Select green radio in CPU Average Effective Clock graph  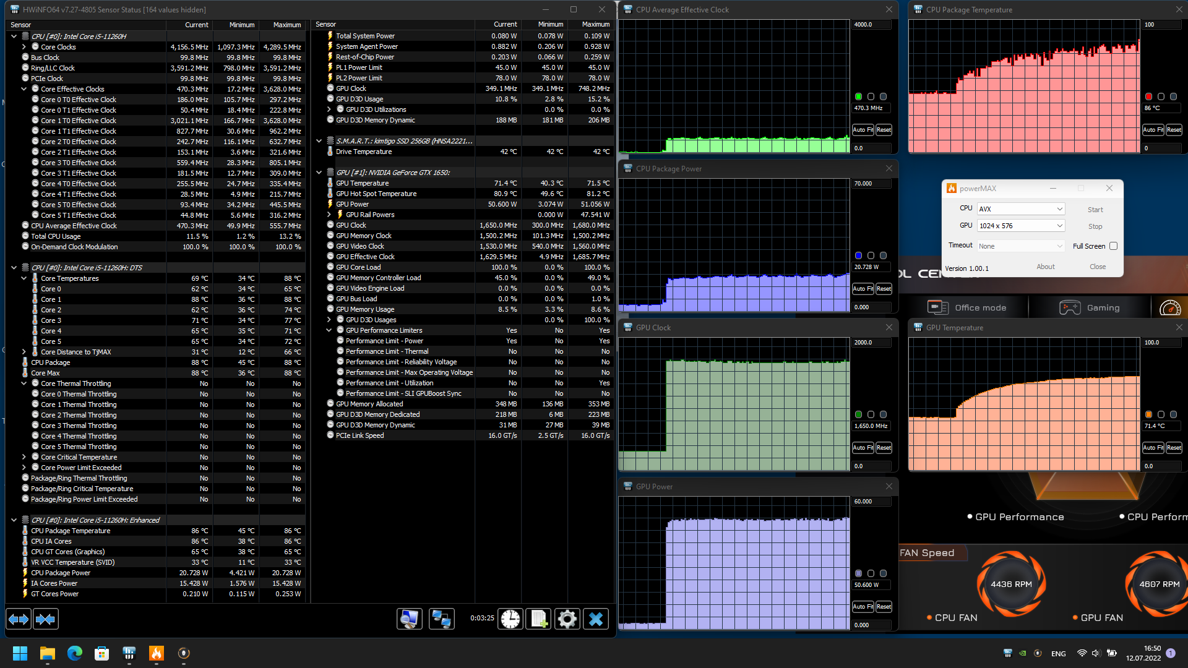point(858,96)
